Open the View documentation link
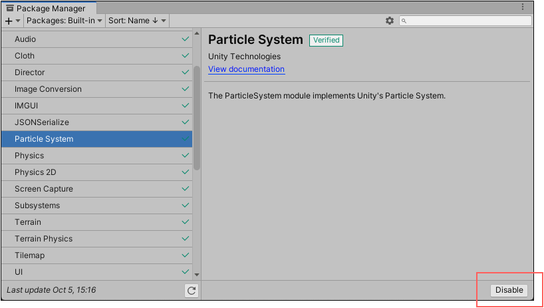Image resolution: width=544 pixels, height=308 pixels. point(246,69)
